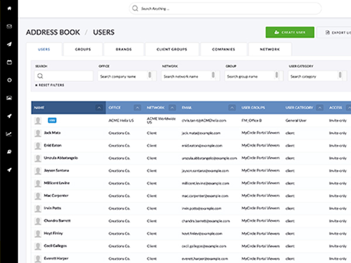This screenshot has height=263, width=351.
Task: Select the name 'Mac Carpenter'
Action: click(56, 195)
